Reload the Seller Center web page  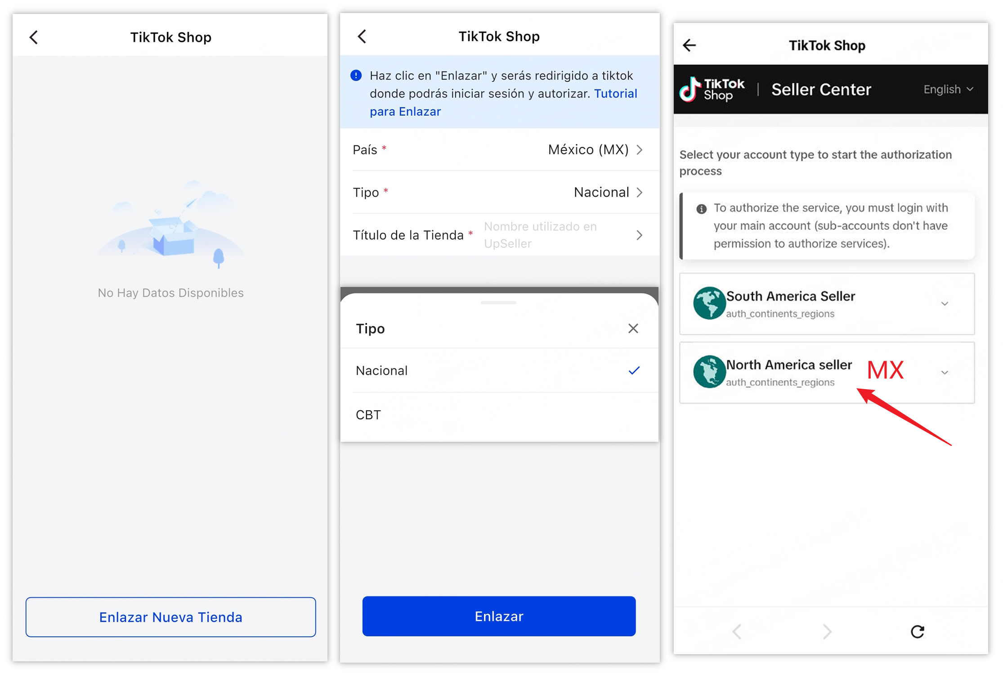[x=917, y=632]
